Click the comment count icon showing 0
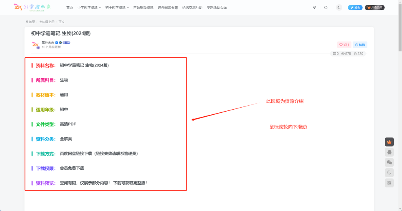The image size is (402, 211). tap(336, 54)
